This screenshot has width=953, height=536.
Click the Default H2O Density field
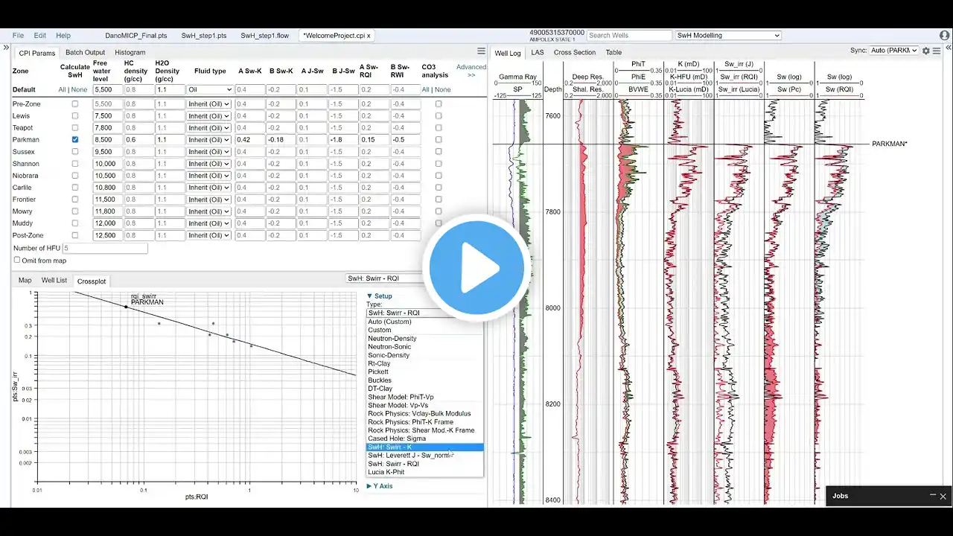[x=170, y=89]
